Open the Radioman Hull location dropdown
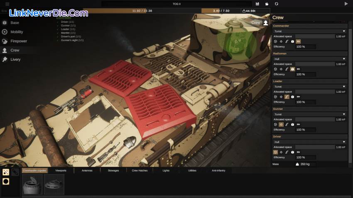Viewport: 353px width, 198px height. point(309,59)
